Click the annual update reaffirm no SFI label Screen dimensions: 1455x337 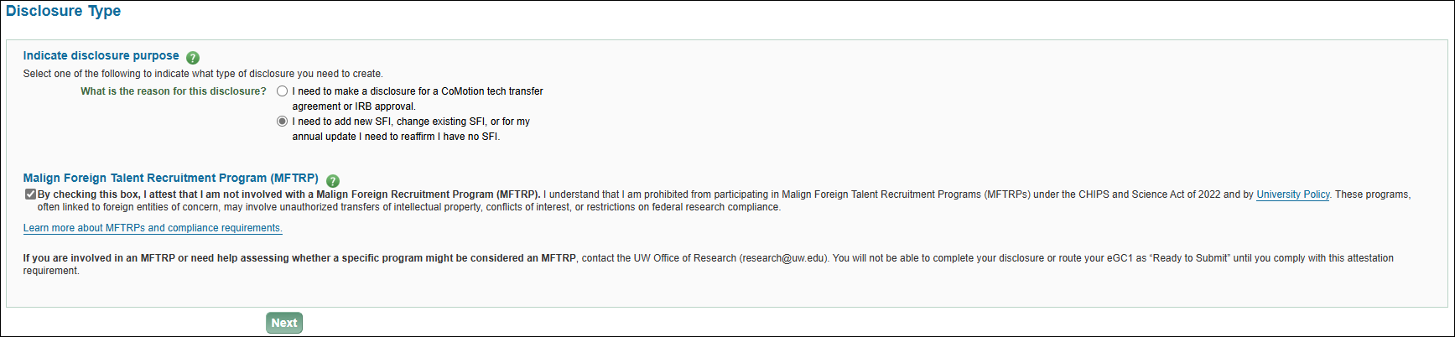(x=395, y=137)
